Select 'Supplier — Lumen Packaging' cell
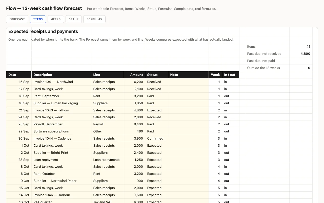 (62, 103)
